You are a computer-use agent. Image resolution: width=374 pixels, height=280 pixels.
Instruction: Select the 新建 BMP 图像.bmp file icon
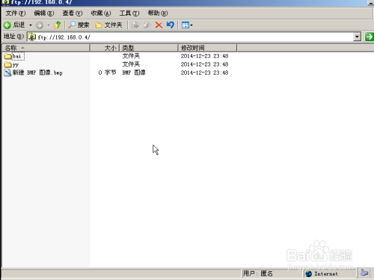point(8,73)
